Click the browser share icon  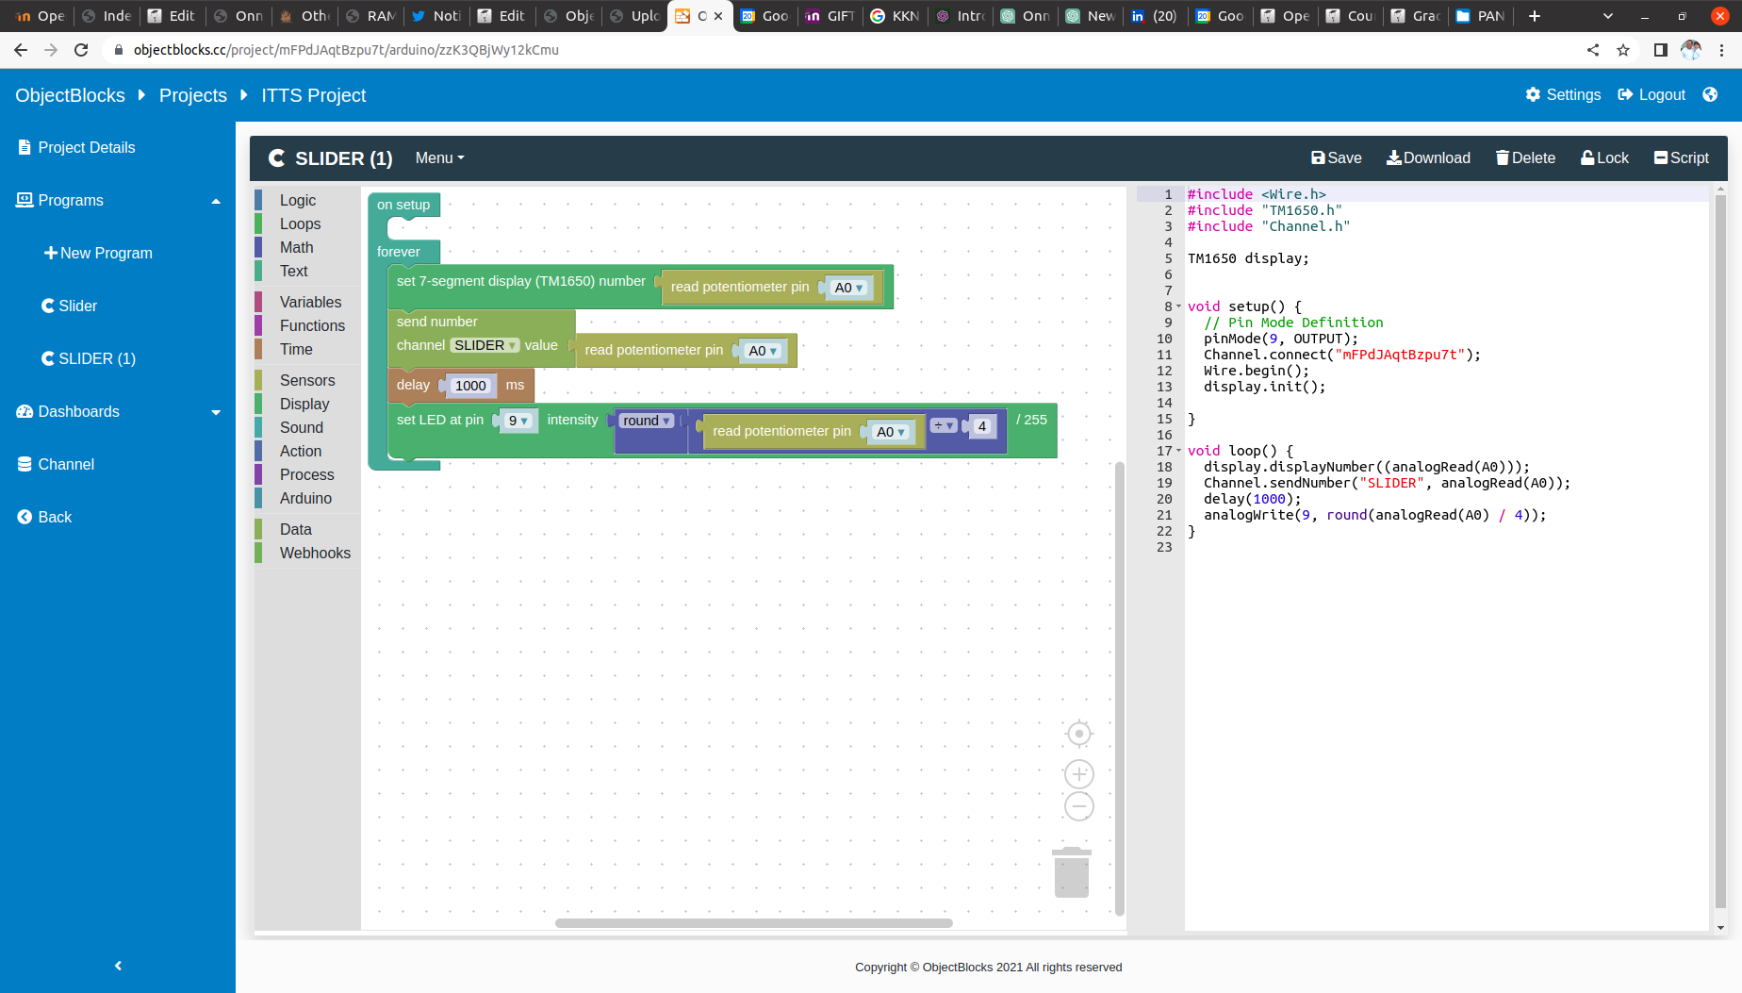[x=1593, y=50]
